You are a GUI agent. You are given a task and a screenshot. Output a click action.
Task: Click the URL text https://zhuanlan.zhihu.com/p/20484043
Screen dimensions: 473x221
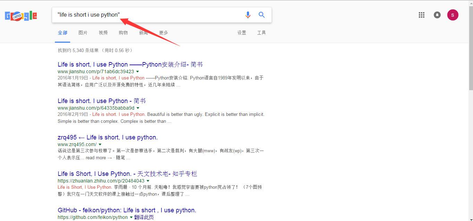[101, 181]
